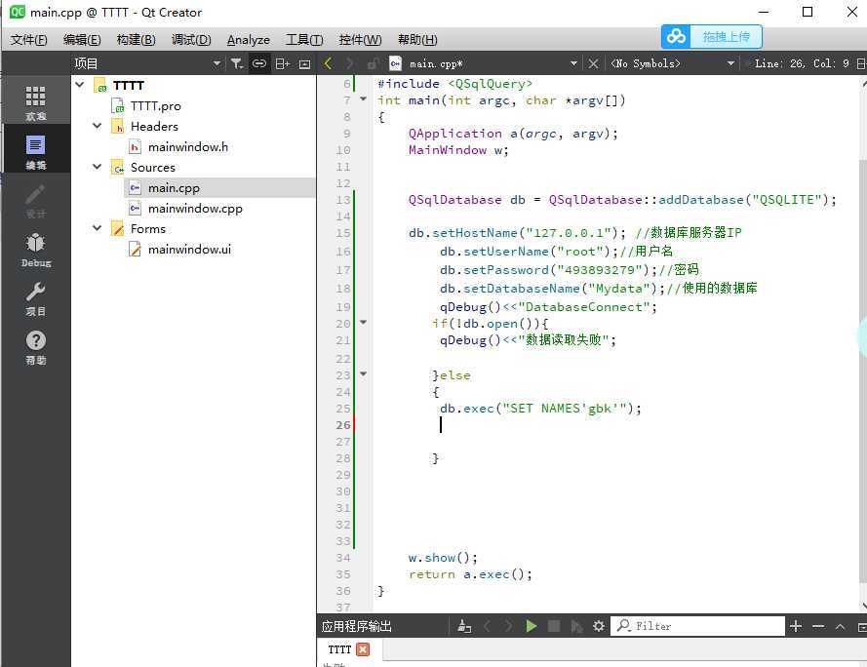Viewport: 867px width, 667px height.
Task: Fold the else block at line 23
Action: click(363, 373)
